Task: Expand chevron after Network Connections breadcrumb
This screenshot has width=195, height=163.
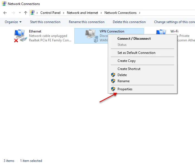Action: point(140,13)
